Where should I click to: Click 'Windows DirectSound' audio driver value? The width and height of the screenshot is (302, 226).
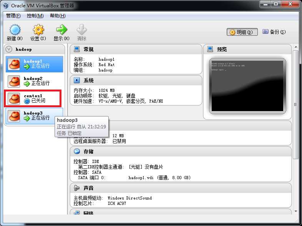coord(129,198)
